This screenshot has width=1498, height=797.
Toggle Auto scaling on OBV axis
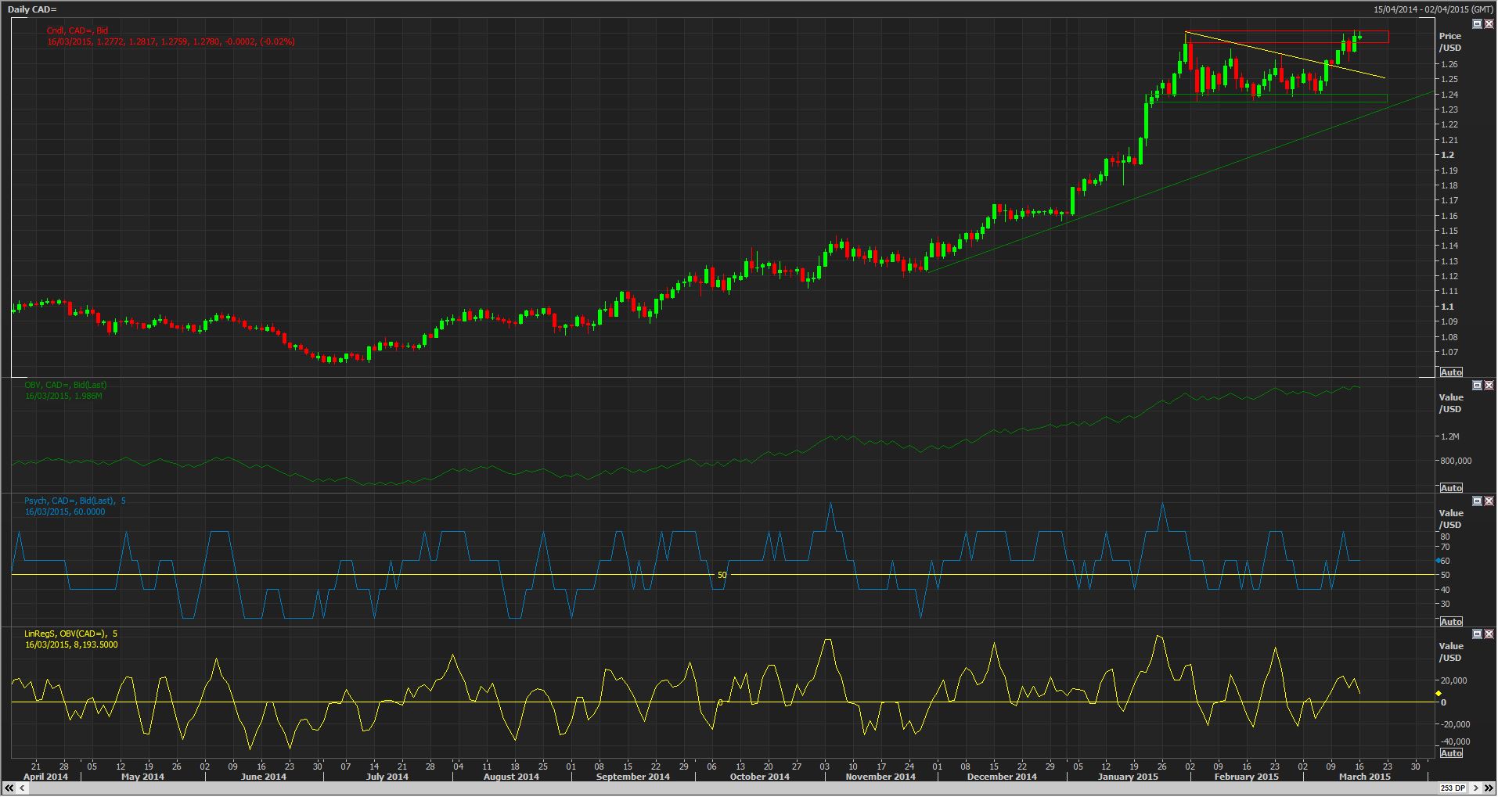coord(1450,488)
